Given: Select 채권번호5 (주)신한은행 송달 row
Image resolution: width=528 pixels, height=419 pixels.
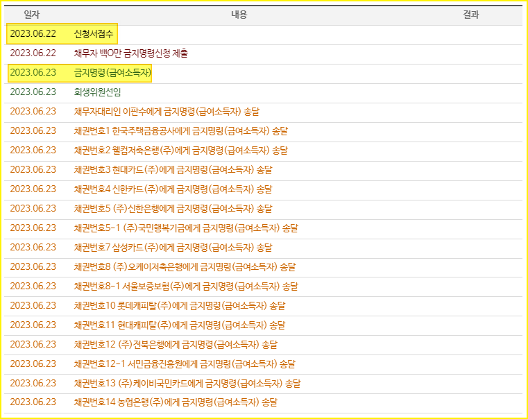Looking at the screenshot, I should click(x=264, y=209).
